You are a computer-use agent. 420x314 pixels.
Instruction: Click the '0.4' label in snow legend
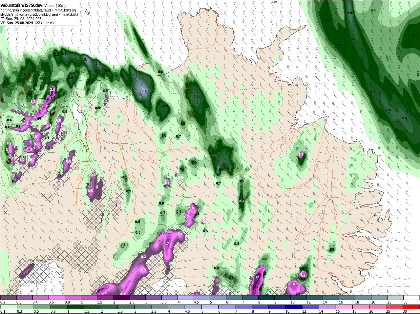tap(35, 302)
